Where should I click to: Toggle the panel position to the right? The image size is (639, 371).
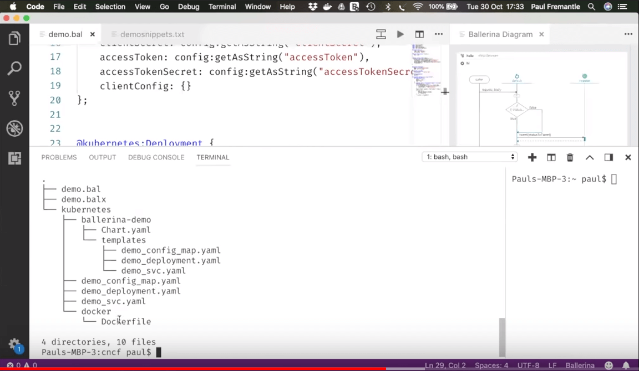[608, 157]
